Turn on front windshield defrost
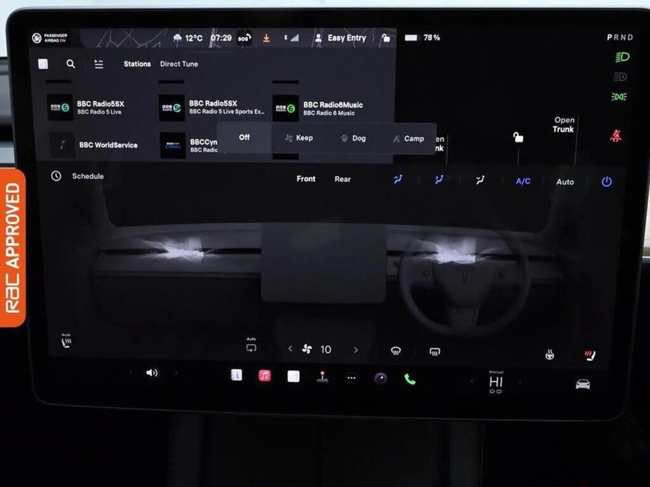Viewport: 650px width, 487px height. click(x=395, y=351)
